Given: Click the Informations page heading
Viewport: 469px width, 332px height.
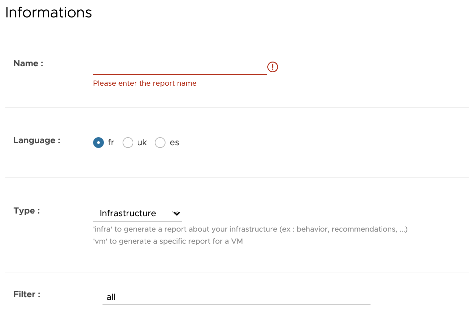Looking at the screenshot, I should coord(49,13).
